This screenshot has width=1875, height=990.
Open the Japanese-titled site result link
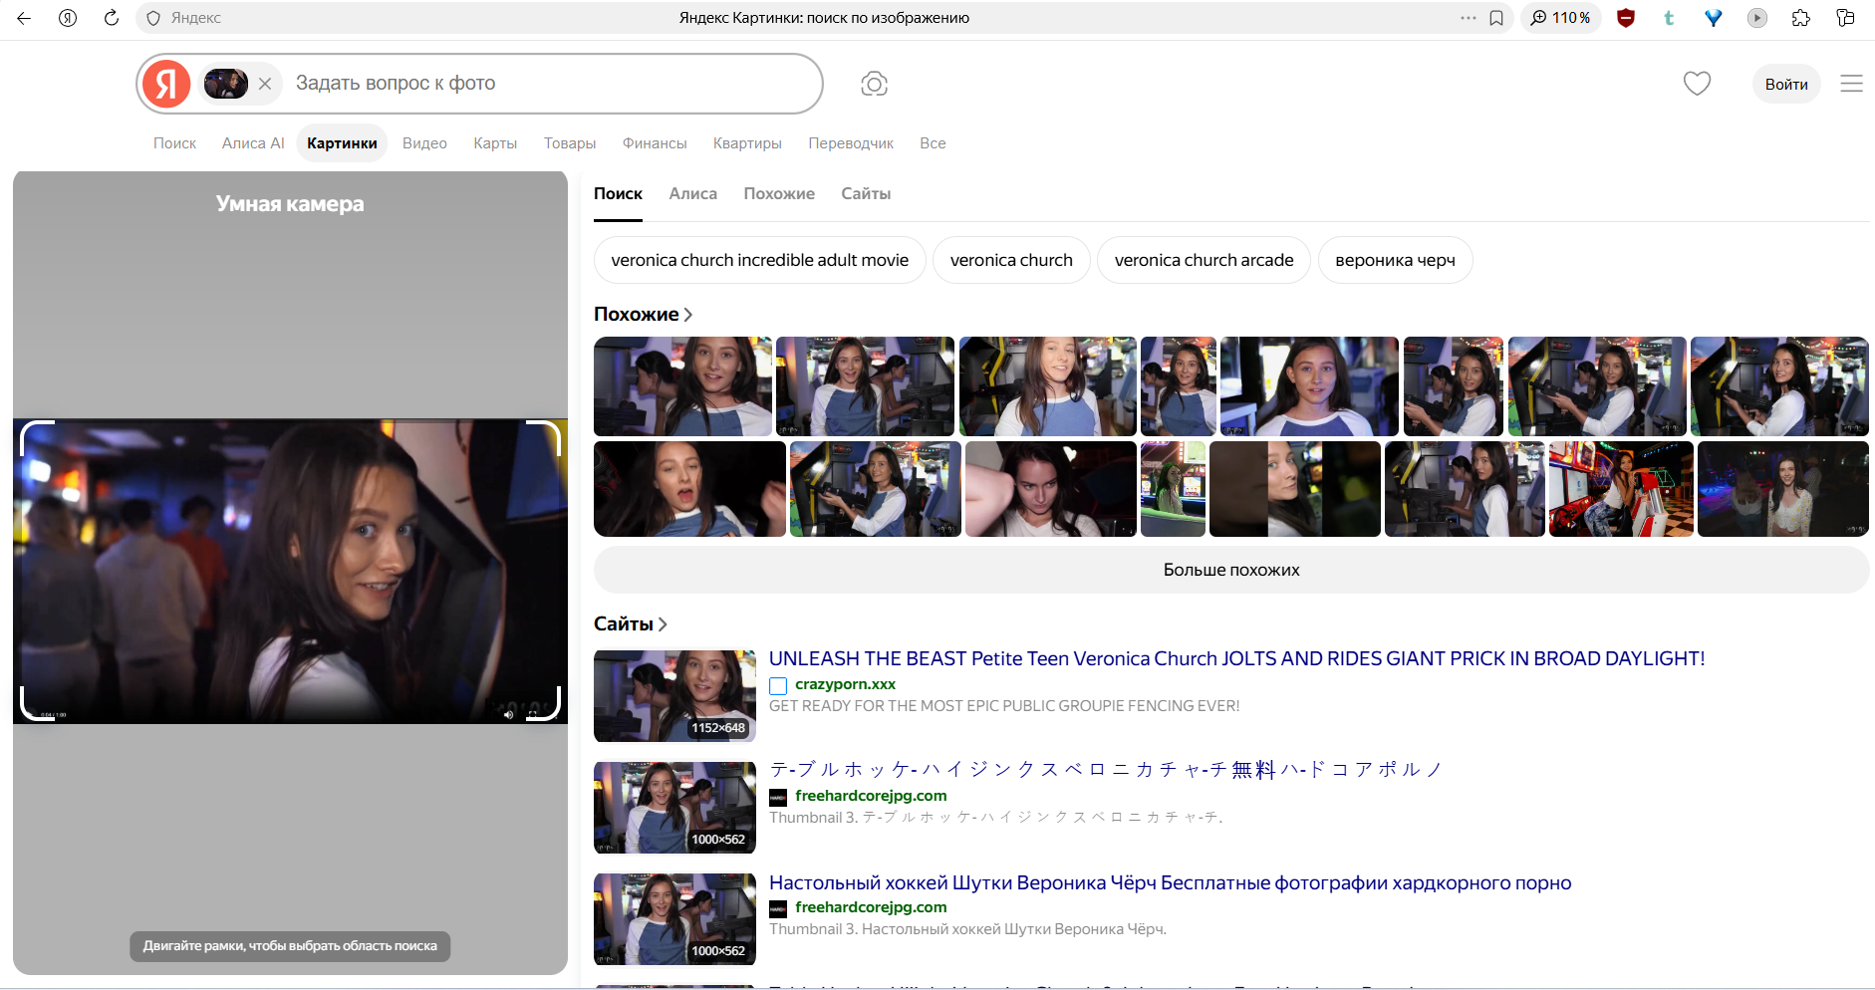click(x=1106, y=770)
